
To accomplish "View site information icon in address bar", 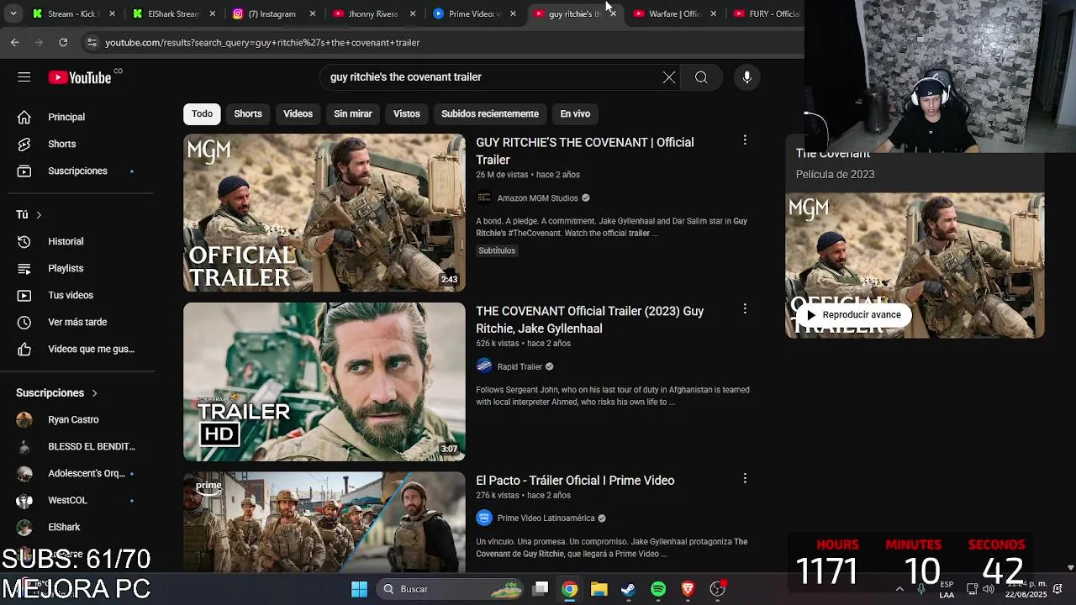I will pos(92,42).
